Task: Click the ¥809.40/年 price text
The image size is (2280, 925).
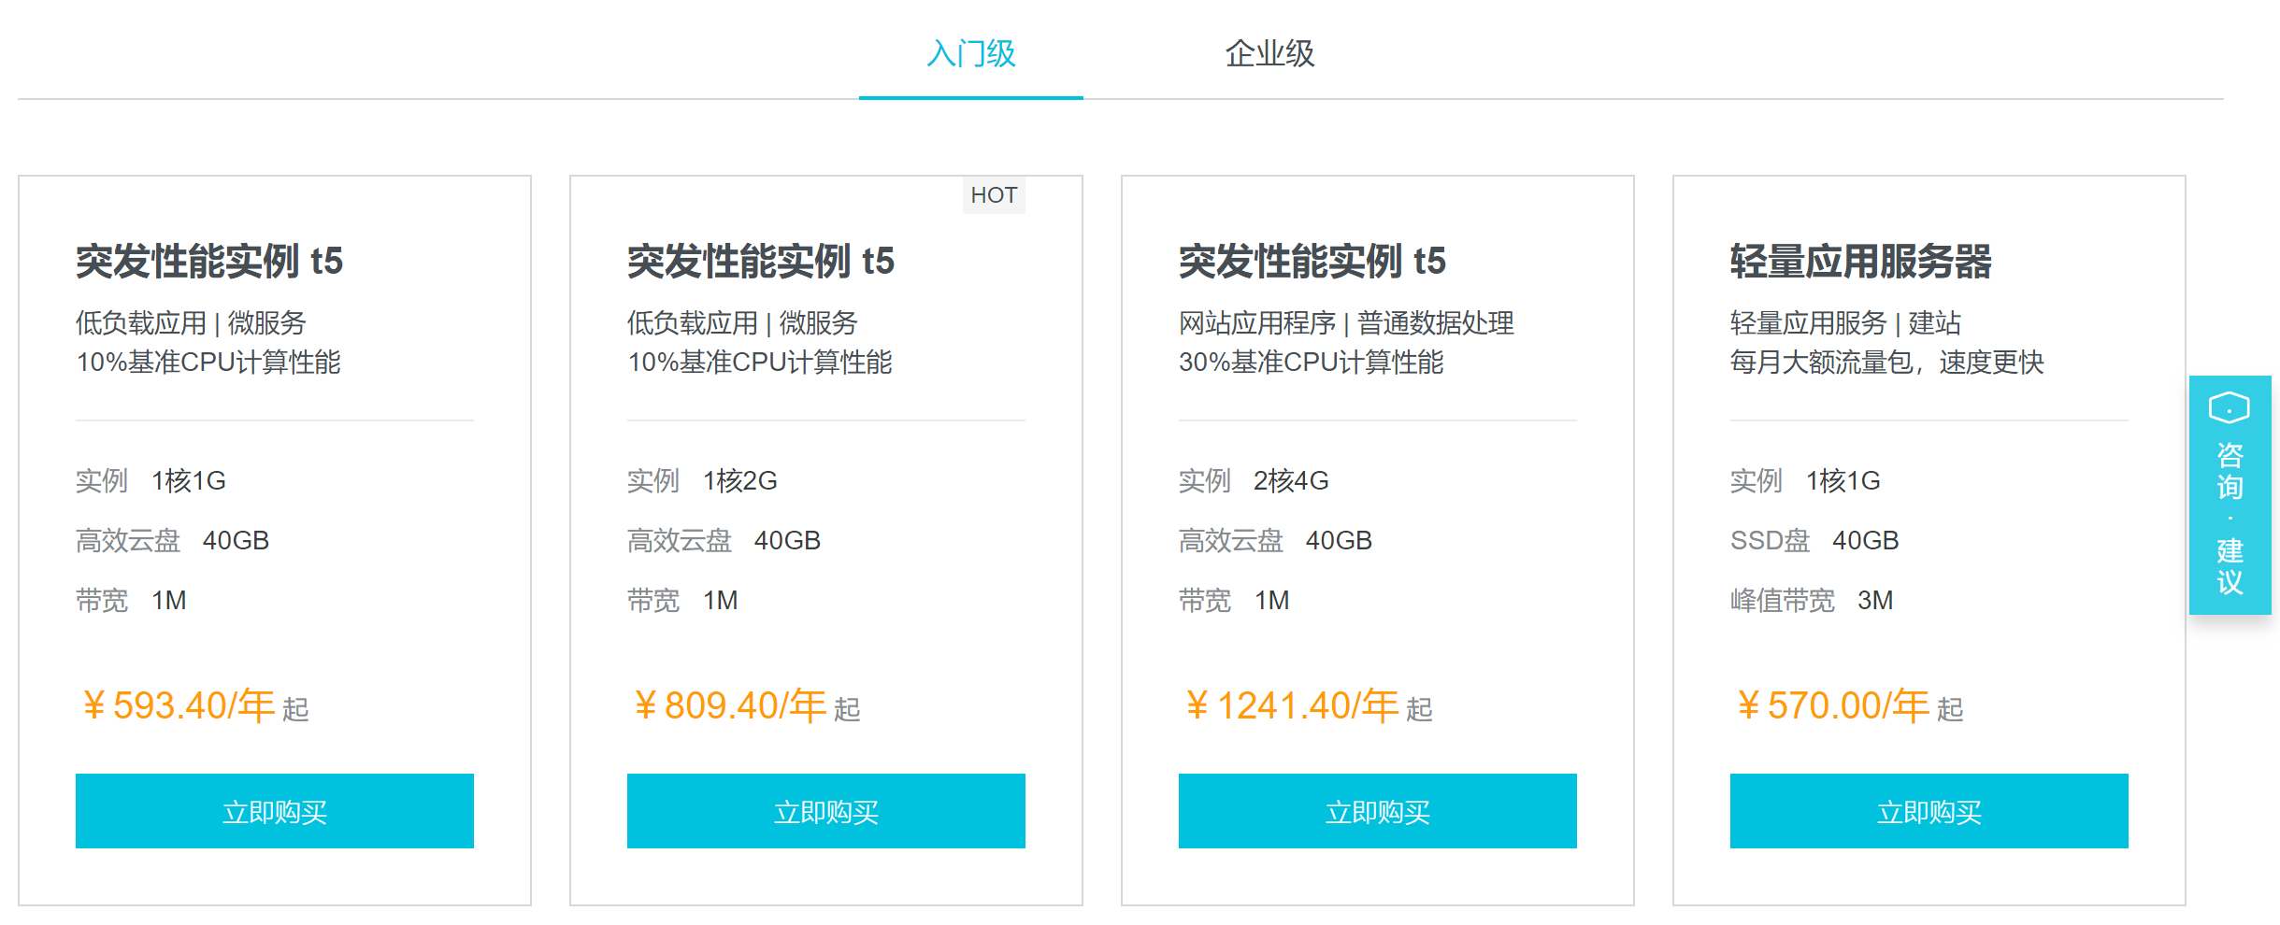Action: [x=730, y=705]
